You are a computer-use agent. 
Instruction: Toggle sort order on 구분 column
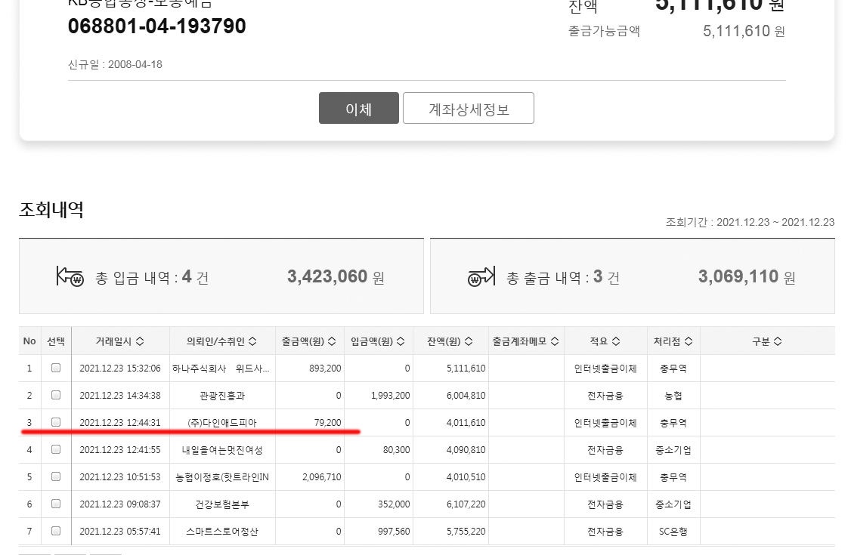pyautogui.click(x=778, y=341)
